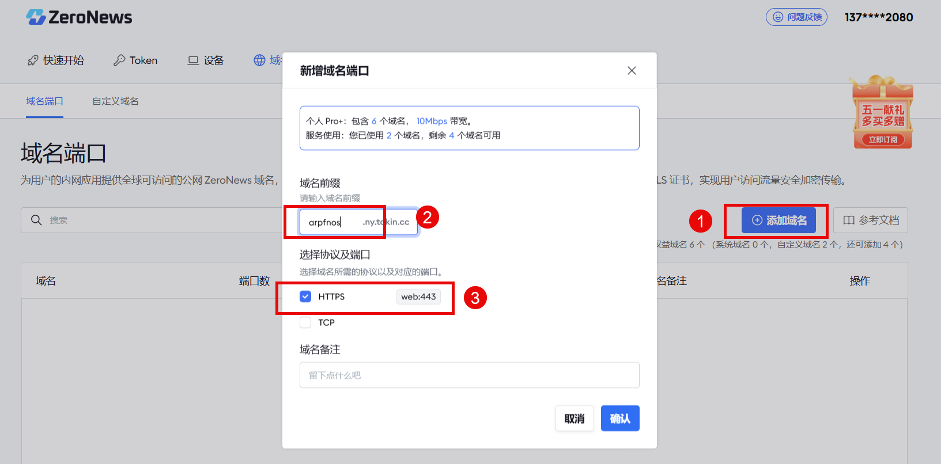Click the search box with magnifier
The width and height of the screenshot is (941, 464).
[152, 220]
